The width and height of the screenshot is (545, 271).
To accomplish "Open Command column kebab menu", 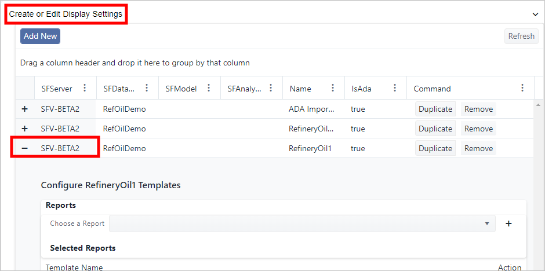I will click(x=522, y=88).
